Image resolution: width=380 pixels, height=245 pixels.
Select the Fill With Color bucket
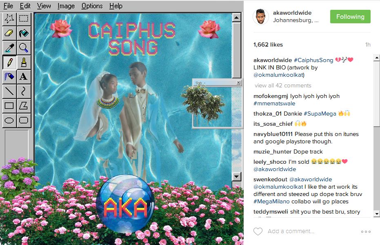coord(24,33)
